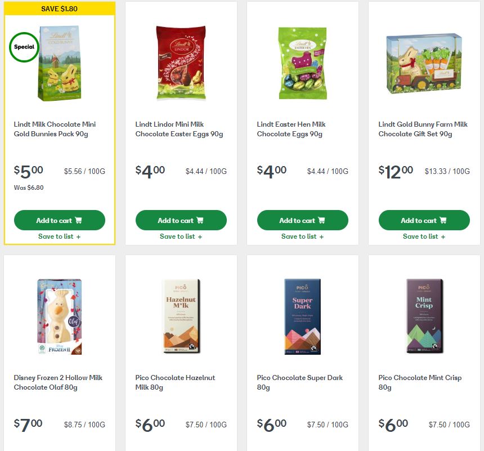This screenshot has width=484, height=451.
Task: Click the Pico Super Dark product image
Action: [x=302, y=316]
